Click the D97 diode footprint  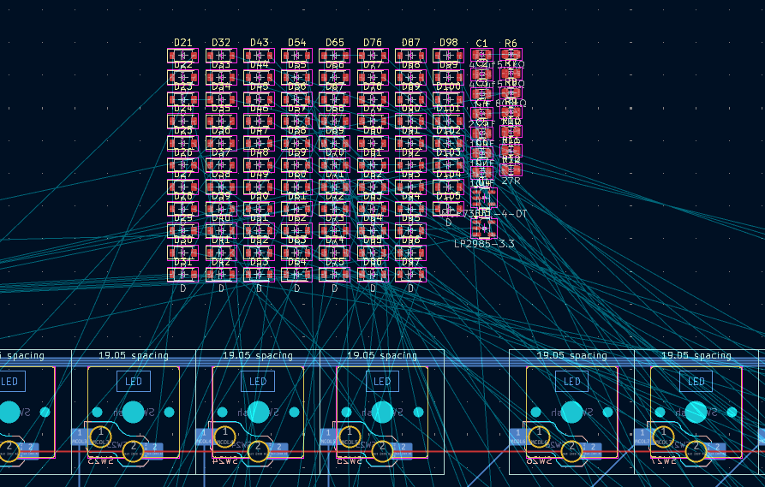(x=410, y=275)
